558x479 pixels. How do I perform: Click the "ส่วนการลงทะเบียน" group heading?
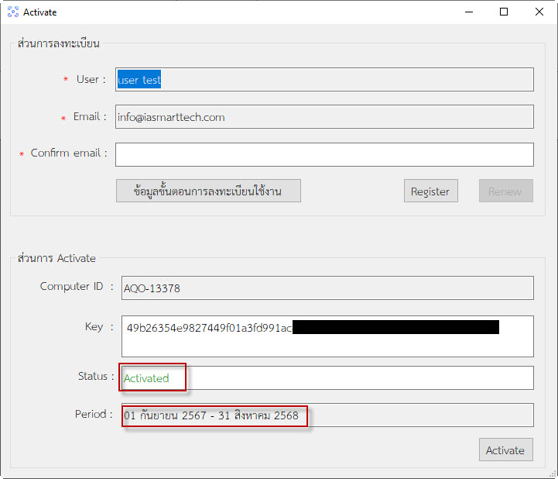(x=59, y=43)
